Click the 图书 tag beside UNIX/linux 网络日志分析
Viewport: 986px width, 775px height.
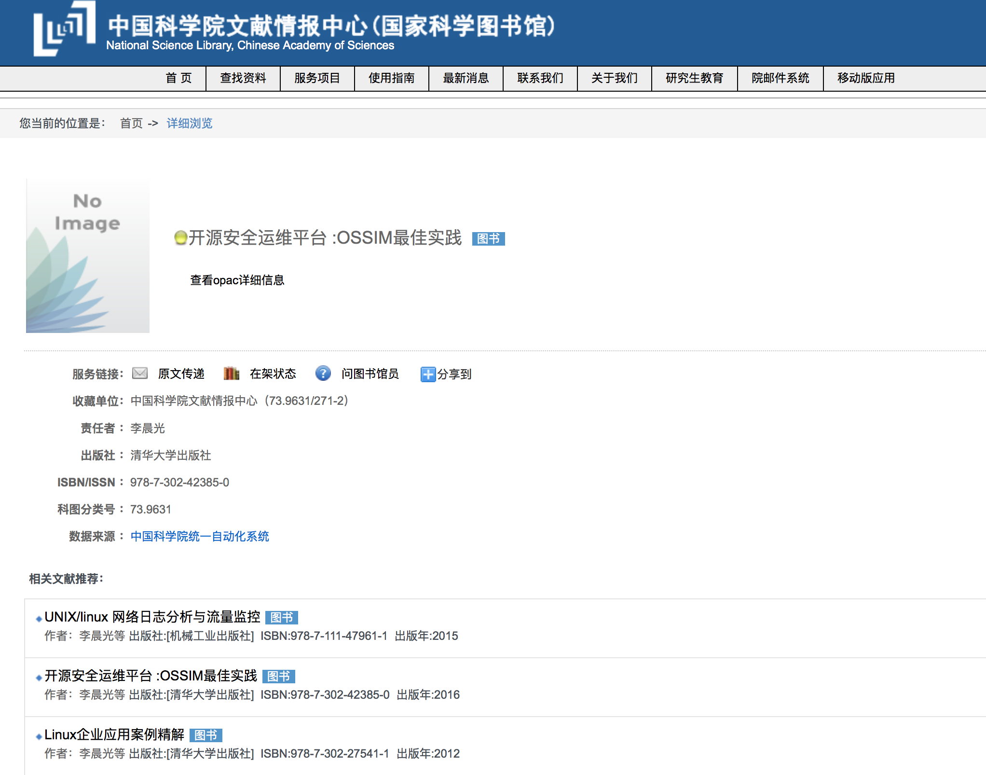pyautogui.click(x=282, y=618)
